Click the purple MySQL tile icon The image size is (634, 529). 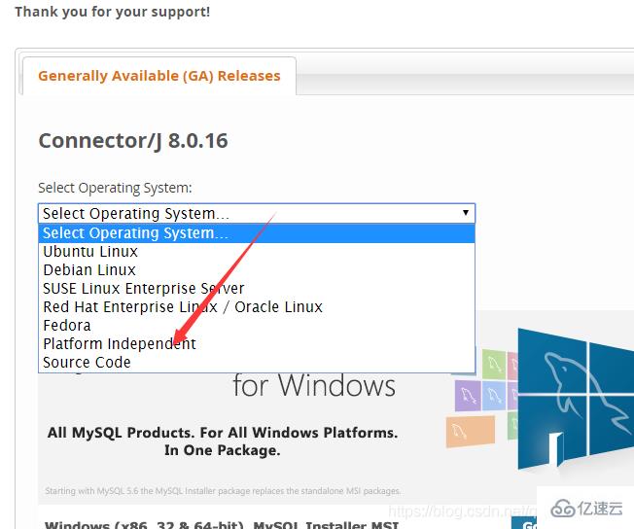pyautogui.click(x=468, y=396)
